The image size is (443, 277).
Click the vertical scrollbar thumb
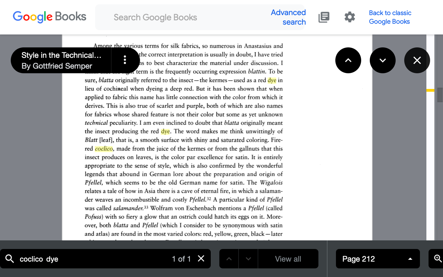coord(440,95)
